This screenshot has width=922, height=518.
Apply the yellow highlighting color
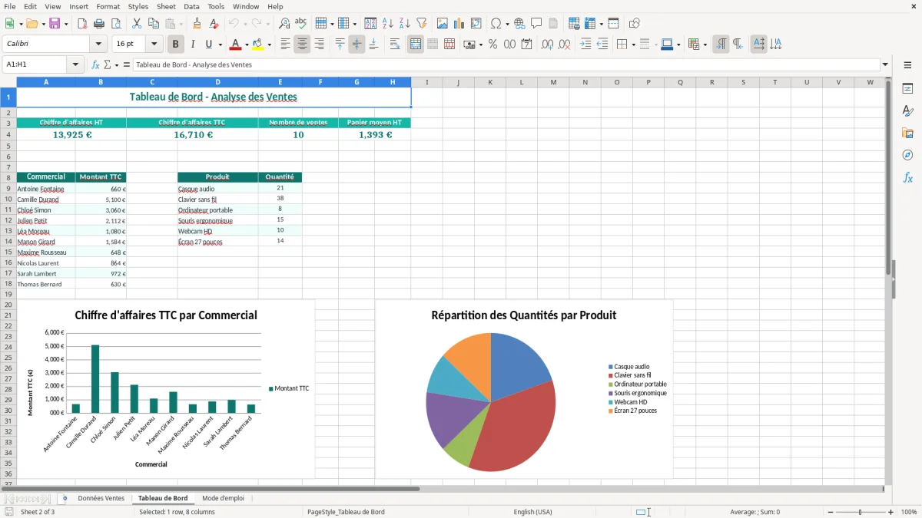coord(259,45)
